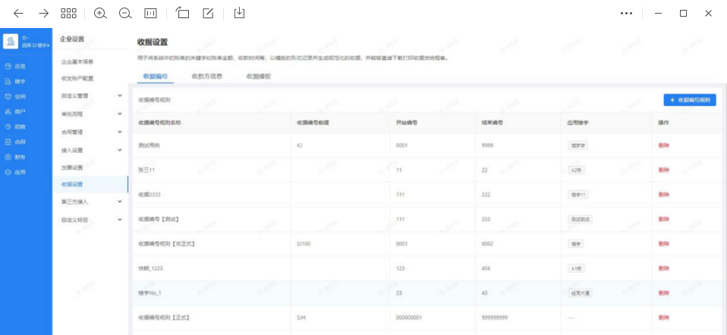Go to previous image with back arrow

coord(18,13)
